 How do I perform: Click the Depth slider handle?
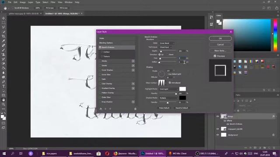[161, 51]
